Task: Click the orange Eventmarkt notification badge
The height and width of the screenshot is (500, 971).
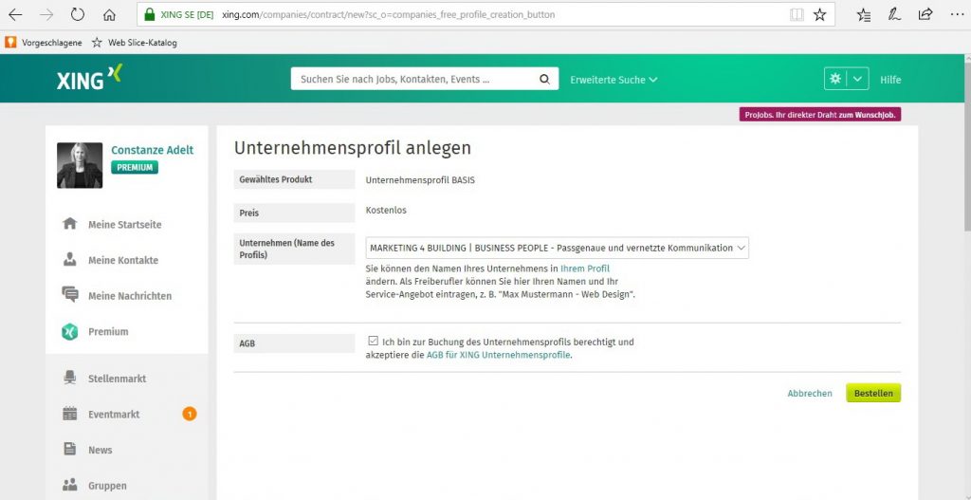Action: tap(190, 414)
